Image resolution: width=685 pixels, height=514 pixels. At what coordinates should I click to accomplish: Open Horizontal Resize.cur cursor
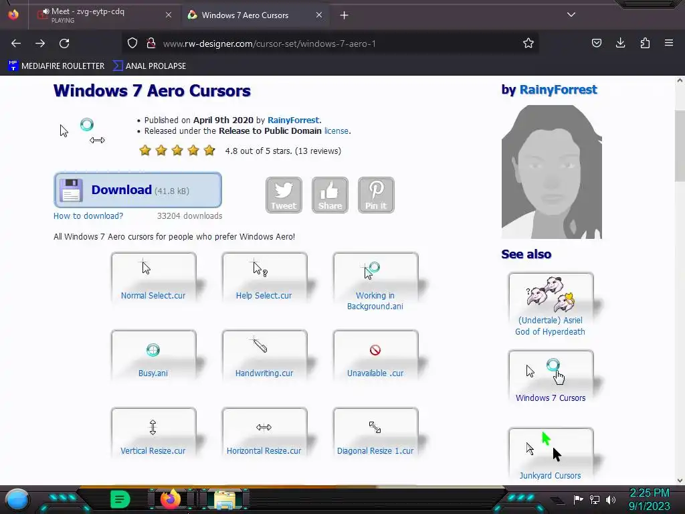pyautogui.click(x=264, y=433)
